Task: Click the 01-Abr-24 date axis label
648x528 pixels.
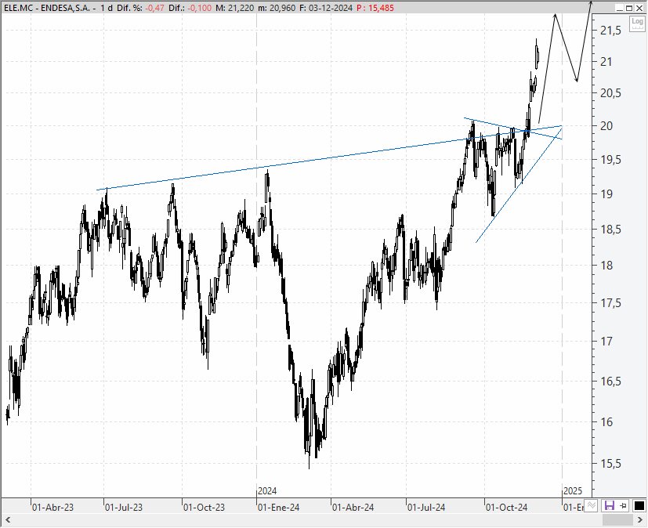Action: coord(353,508)
